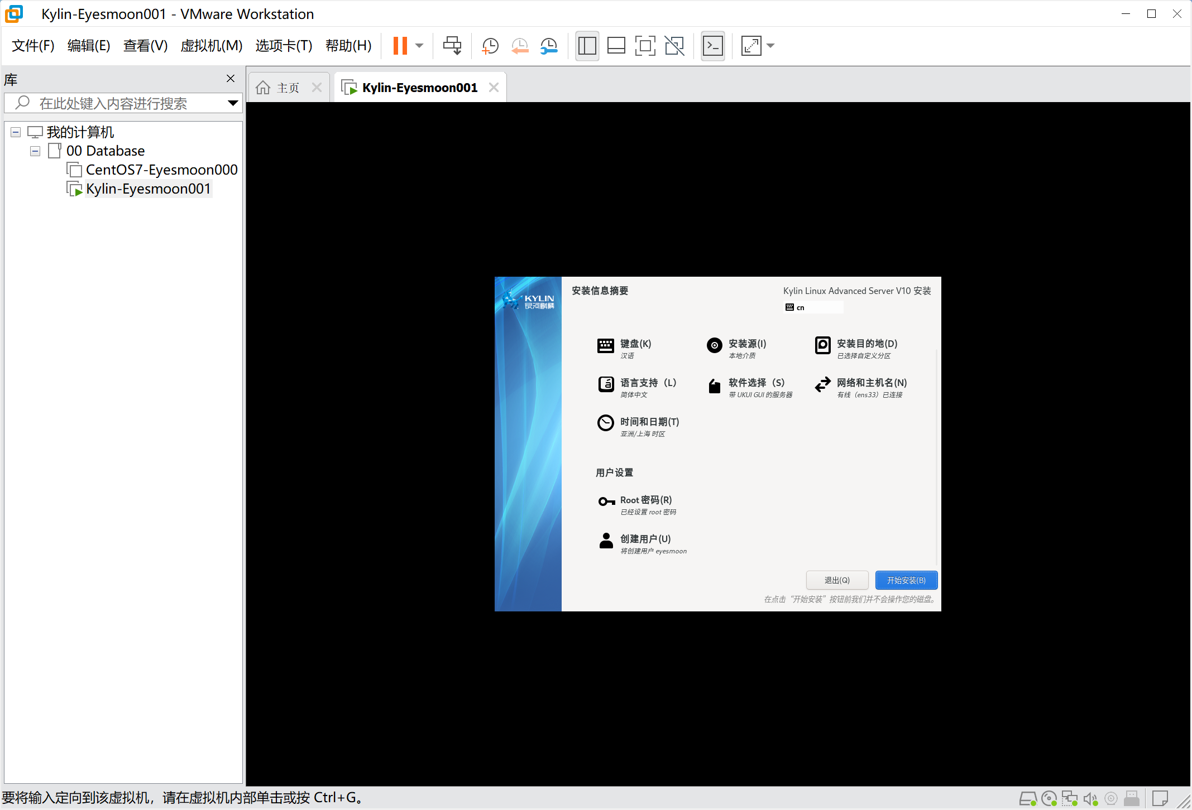Open Root 密码(R) password settings

(636, 504)
